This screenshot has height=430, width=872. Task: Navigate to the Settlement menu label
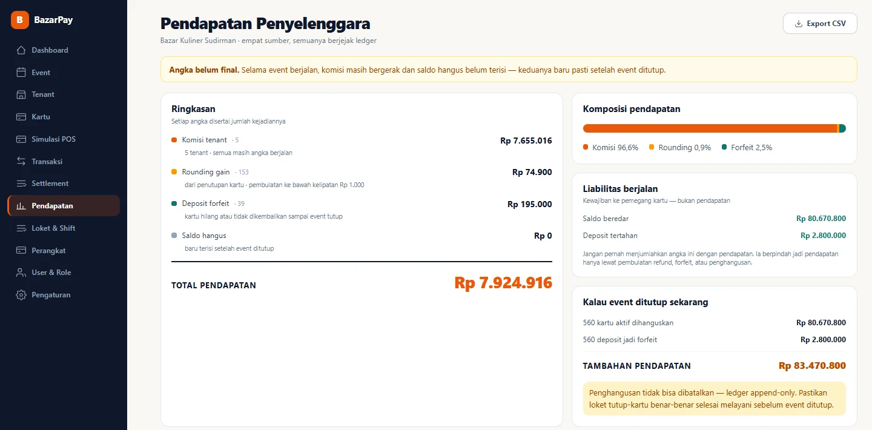coord(50,184)
